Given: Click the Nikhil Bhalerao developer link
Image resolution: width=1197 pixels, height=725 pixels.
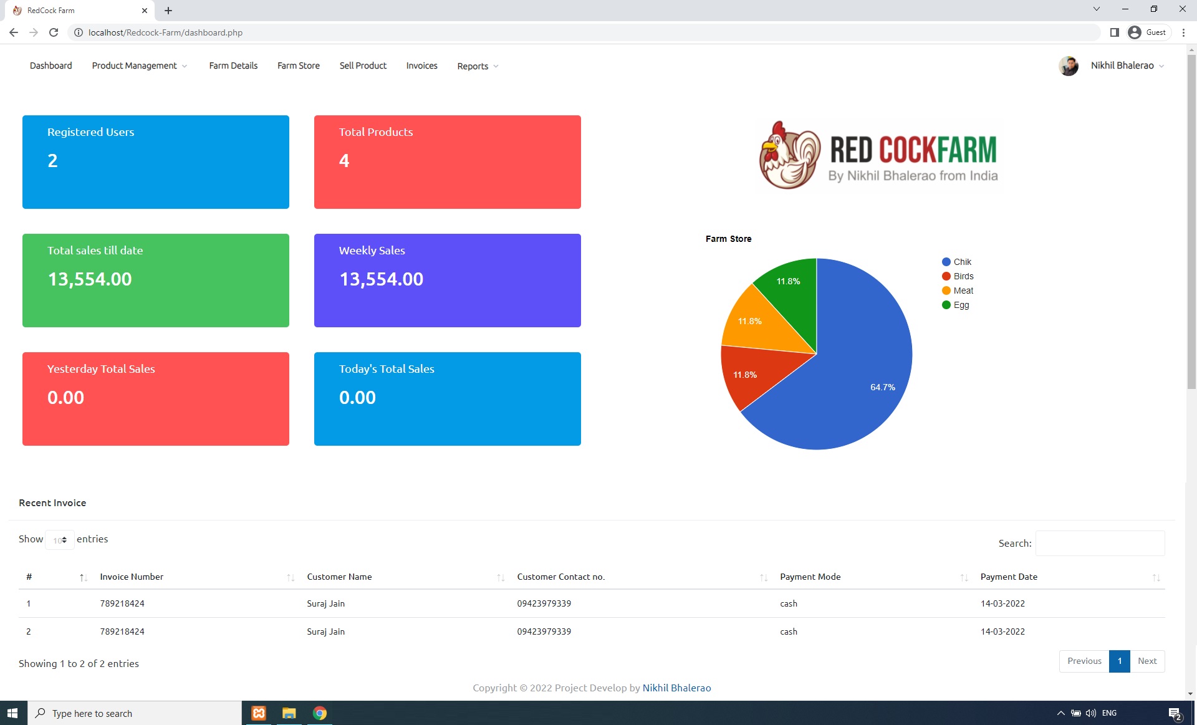Looking at the screenshot, I should click(x=676, y=688).
